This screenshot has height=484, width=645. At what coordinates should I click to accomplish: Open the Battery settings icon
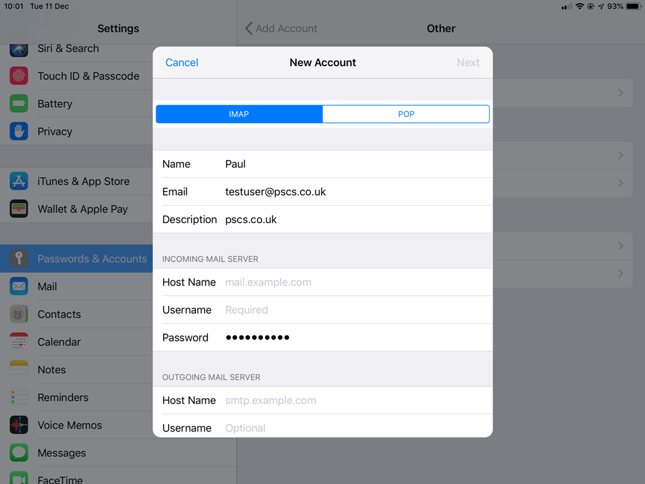19,104
